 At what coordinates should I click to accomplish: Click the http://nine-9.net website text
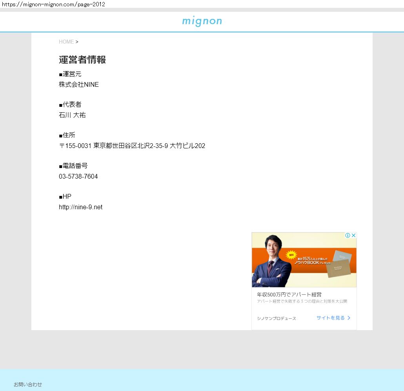click(x=81, y=207)
